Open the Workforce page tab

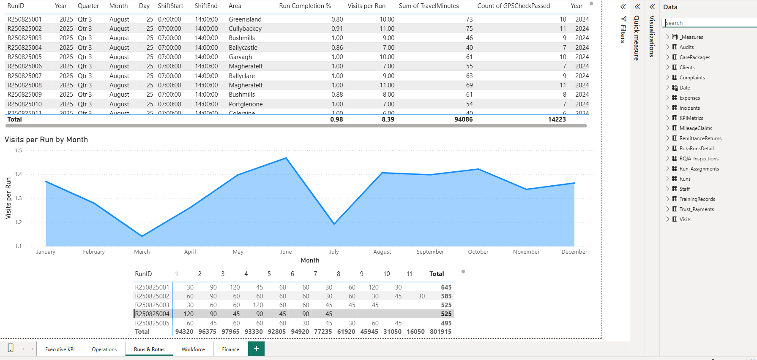click(x=193, y=349)
